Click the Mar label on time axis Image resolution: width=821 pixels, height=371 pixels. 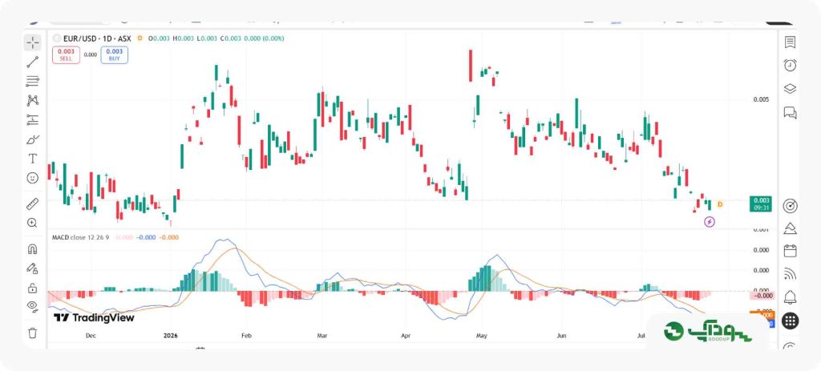(x=322, y=335)
